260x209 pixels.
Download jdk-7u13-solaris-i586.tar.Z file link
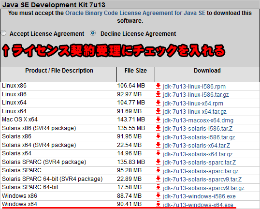[198, 129]
